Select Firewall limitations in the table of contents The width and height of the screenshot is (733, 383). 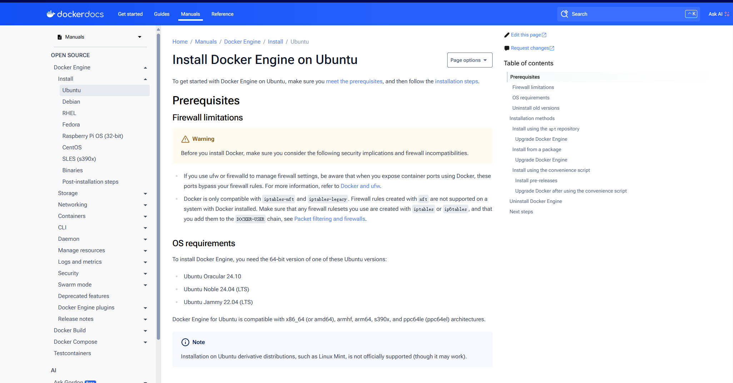[x=533, y=87]
